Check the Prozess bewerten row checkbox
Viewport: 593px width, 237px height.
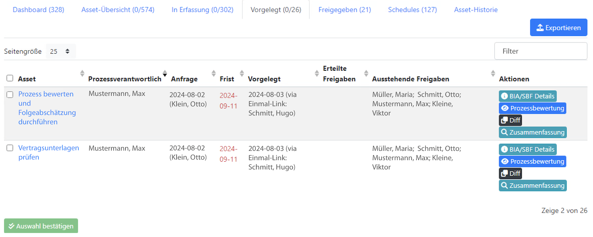[x=10, y=95]
